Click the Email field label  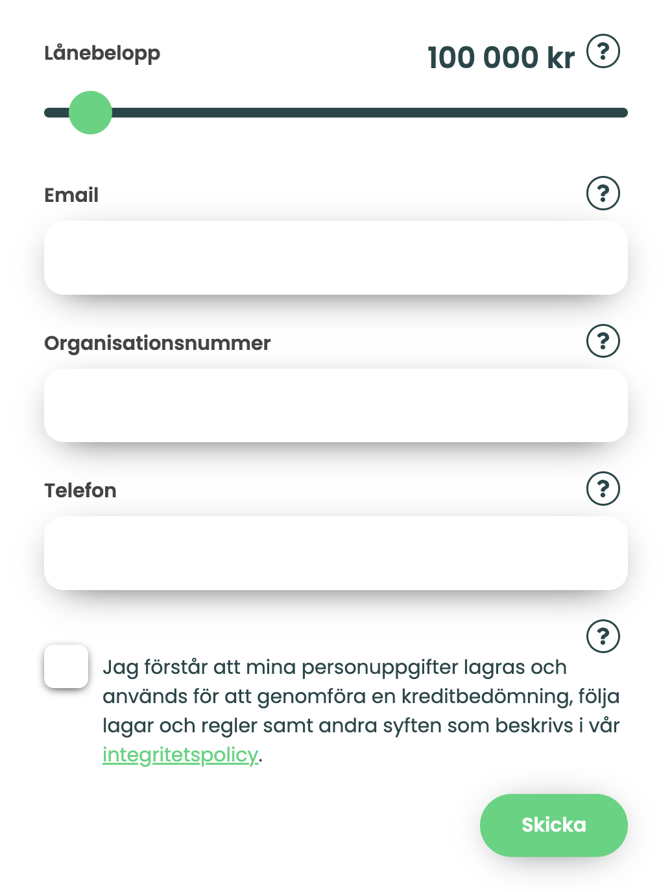click(71, 195)
